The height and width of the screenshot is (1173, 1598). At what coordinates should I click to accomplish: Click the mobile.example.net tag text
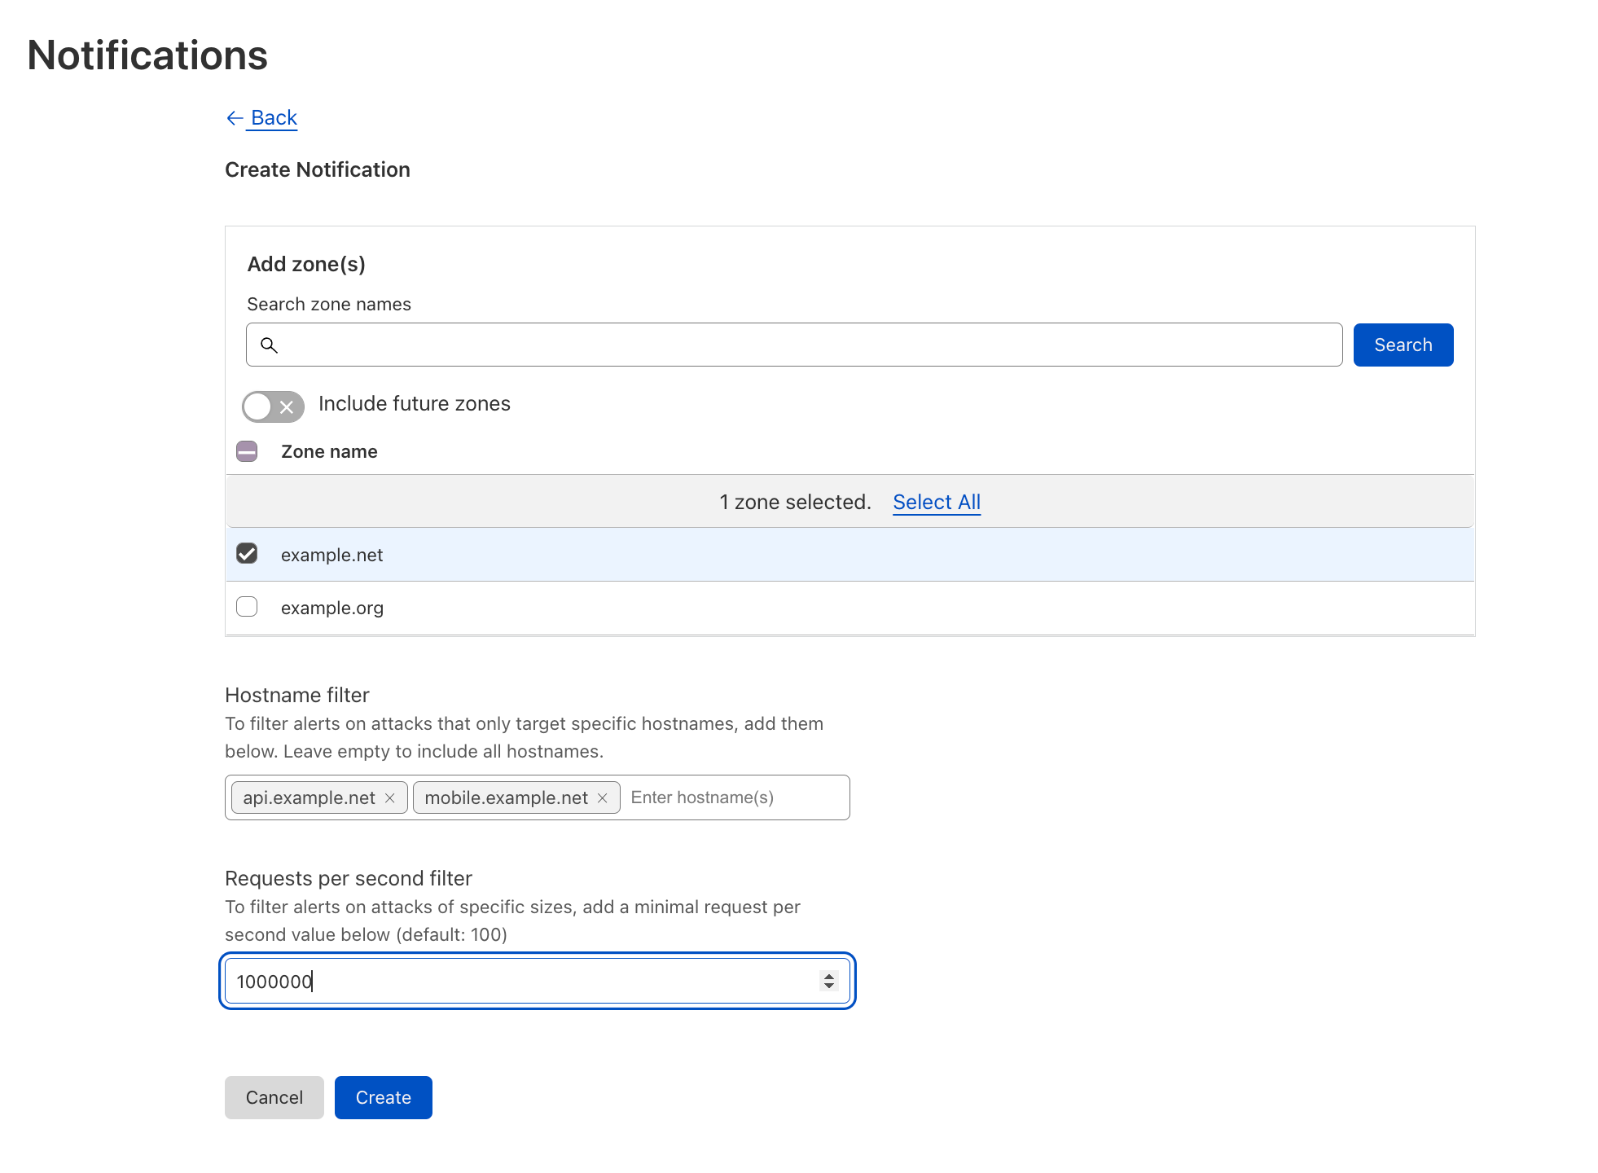506,797
